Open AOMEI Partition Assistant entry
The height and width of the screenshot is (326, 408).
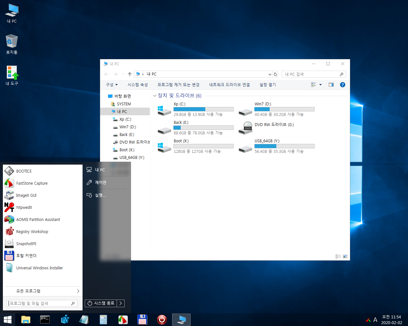43,220
